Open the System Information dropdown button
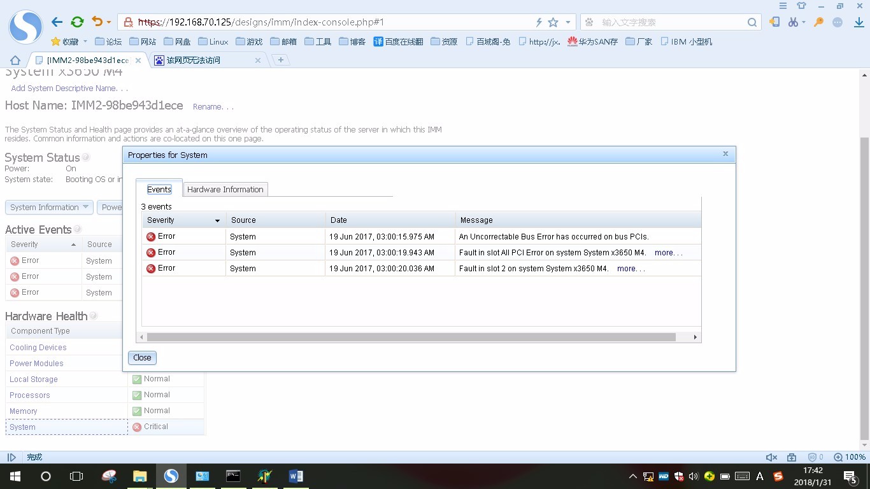 (49, 208)
